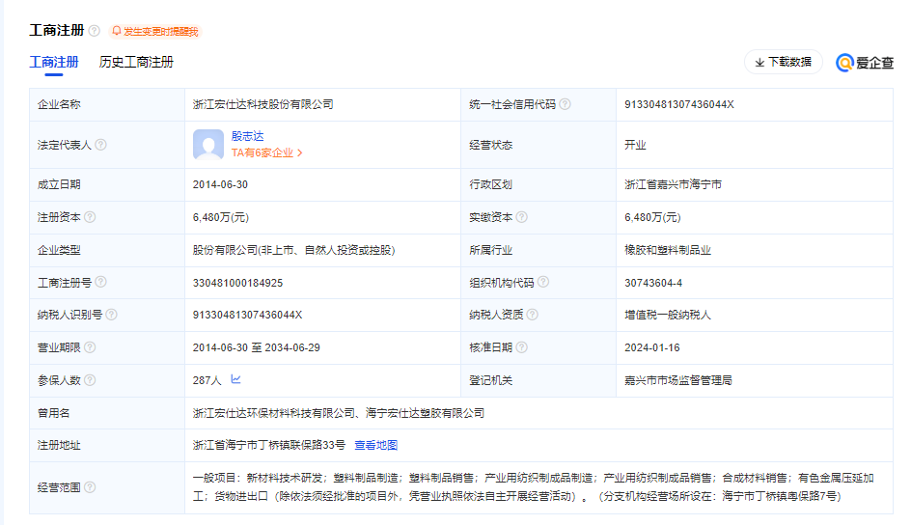The image size is (911, 525).
Task: Click help icon next to 参保人数 label
Action: (90, 380)
